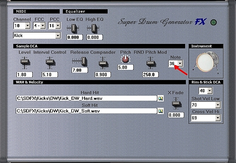Viewport: 236px width, 163px height.
Task: Click the browse icon for Hard Hit file
Action: [x=160, y=99]
